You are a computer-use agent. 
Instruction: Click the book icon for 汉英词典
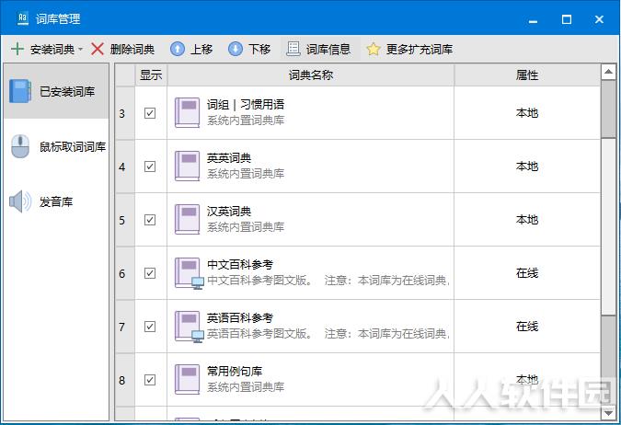tap(188, 220)
